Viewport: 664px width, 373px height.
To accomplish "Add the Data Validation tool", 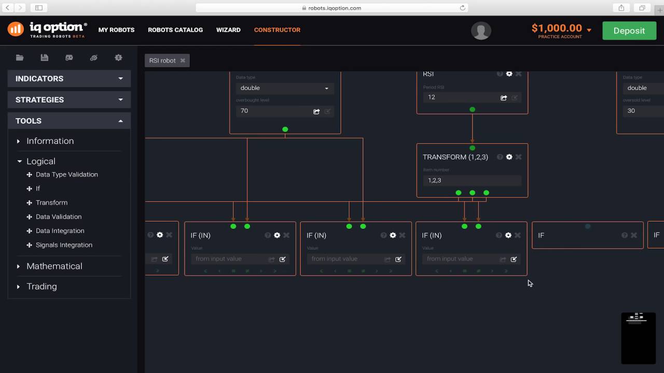I will click(x=58, y=217).
